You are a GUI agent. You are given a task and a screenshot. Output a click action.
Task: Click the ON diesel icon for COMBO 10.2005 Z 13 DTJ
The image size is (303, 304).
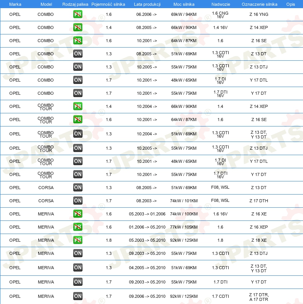[78, 67]
